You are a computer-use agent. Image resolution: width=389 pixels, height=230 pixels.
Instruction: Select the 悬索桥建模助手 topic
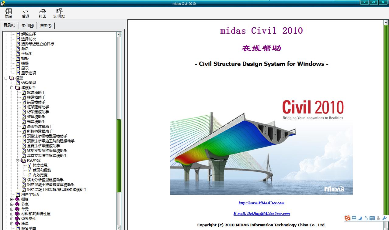(x=40, y=127)
